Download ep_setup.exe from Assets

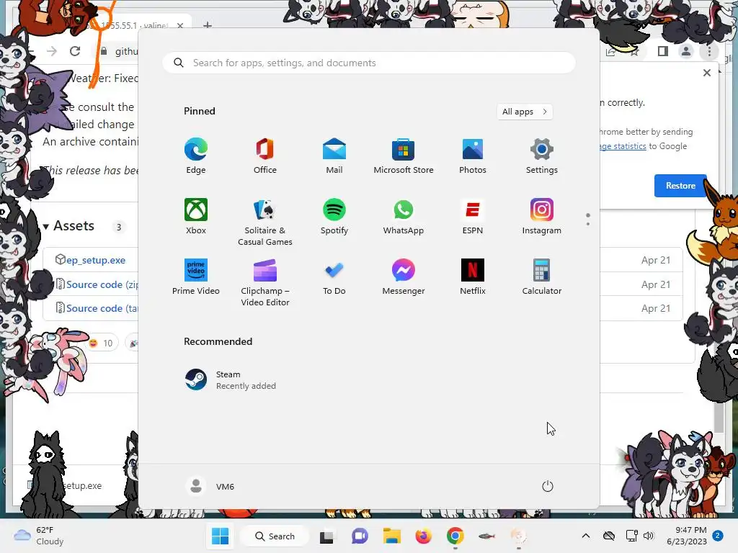(x=96, y=260)
